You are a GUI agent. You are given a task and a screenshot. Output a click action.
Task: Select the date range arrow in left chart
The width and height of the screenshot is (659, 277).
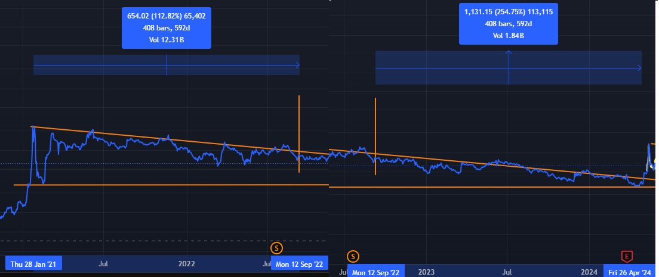167,65
